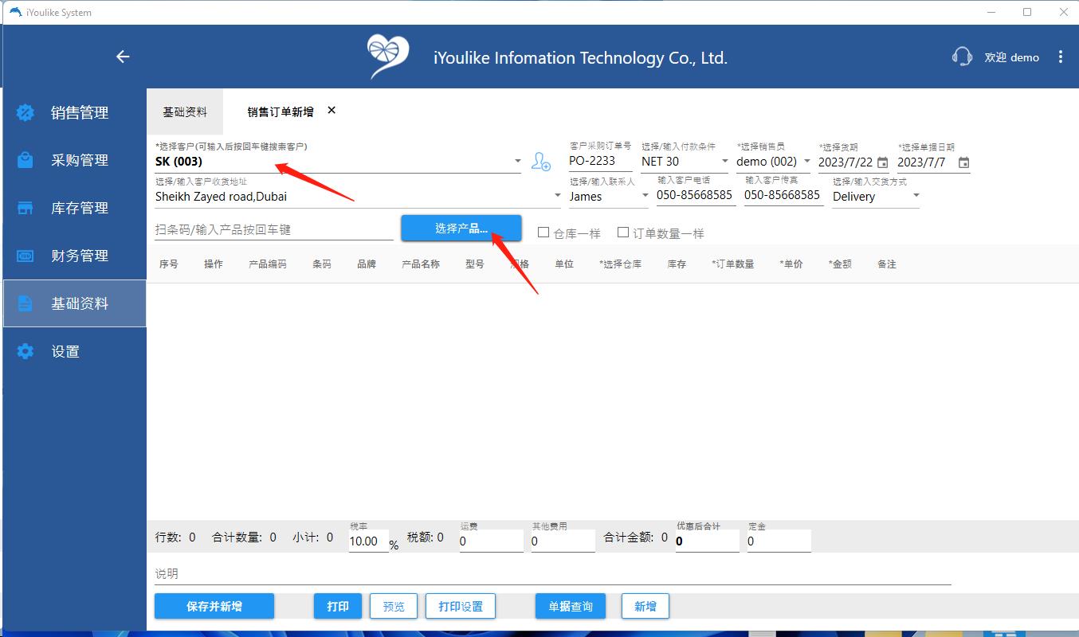Image resolution: width=1079 pixels, height=637 pixels.
Task: Click the 打印设置 button
Action: click(461, 606)
